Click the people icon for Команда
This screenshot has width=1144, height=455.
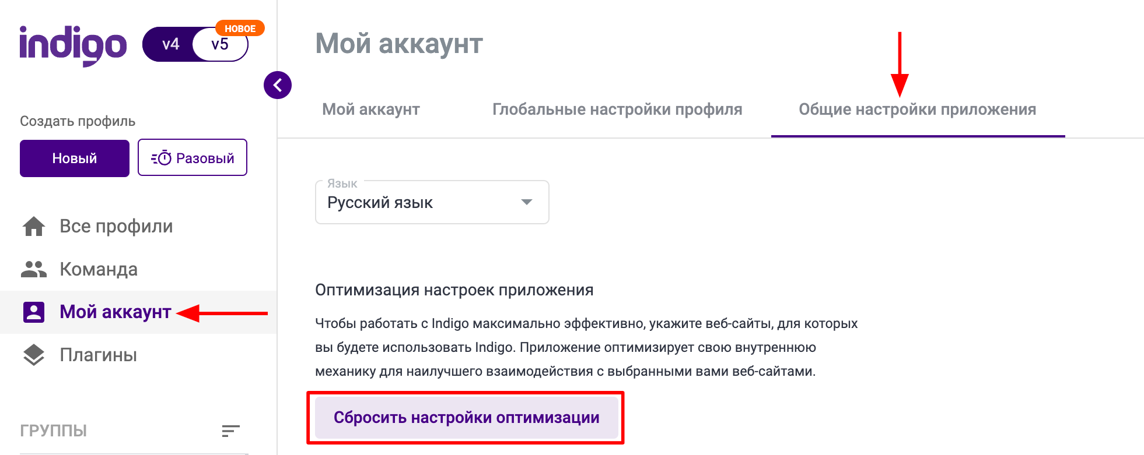point(34,269)
